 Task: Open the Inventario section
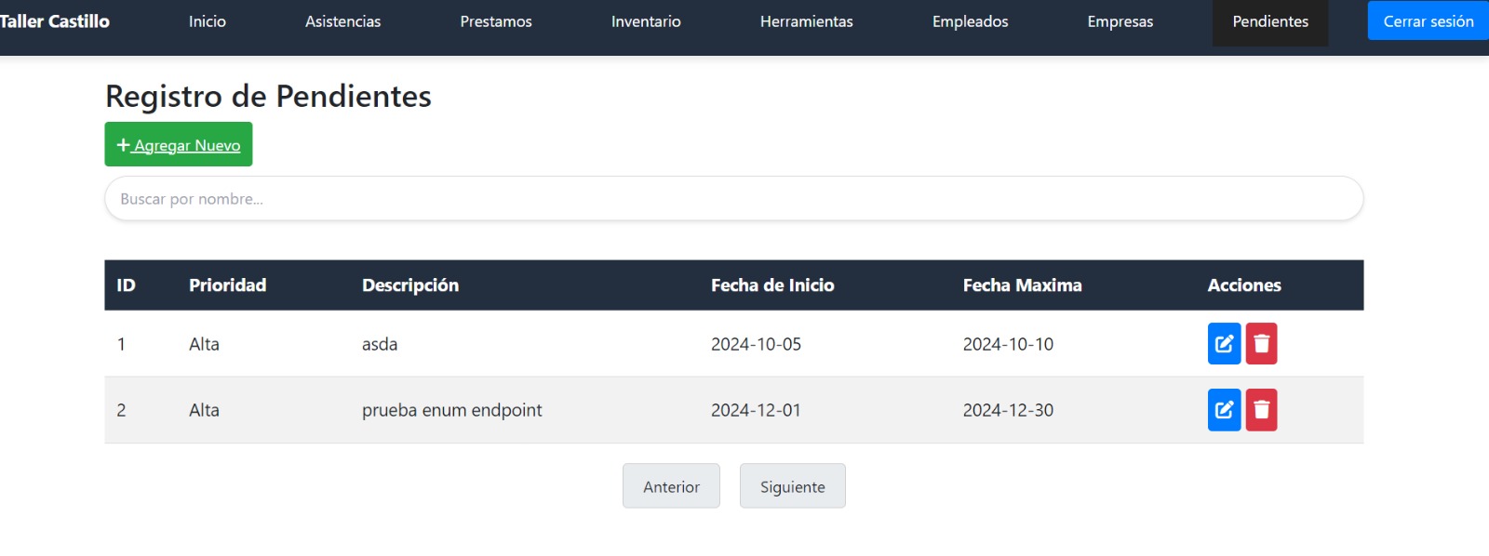(646, 21)
